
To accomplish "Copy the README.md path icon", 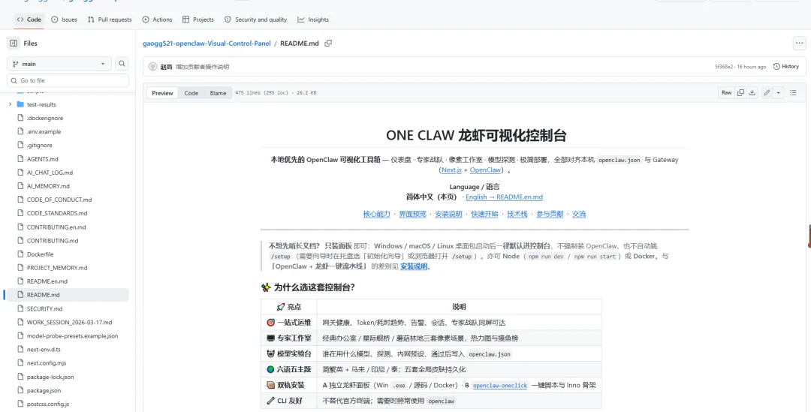I will pos(328,44).
